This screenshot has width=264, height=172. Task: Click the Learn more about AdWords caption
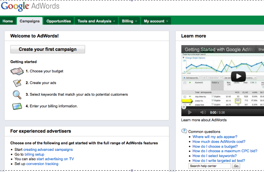point(204,120)
